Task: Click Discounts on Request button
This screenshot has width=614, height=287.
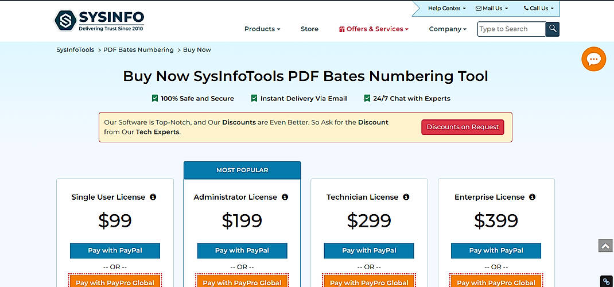Action: coord(463,127)
